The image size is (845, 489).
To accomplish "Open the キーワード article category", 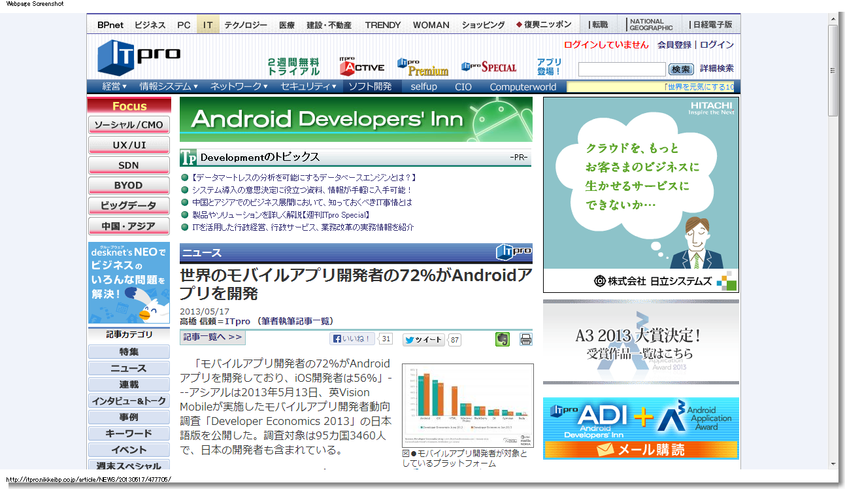I will tap(129, 433).
